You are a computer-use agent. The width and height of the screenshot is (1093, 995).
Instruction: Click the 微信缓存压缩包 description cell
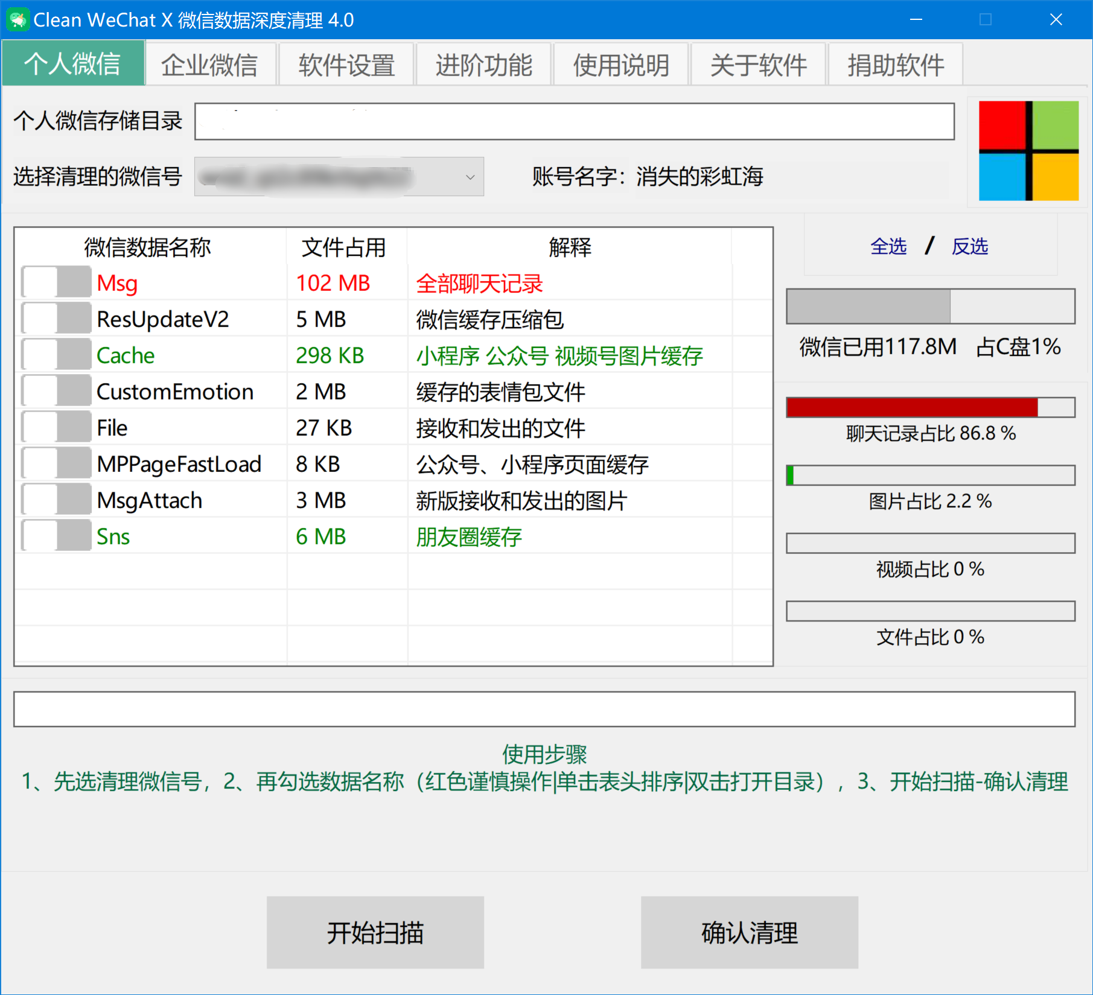pyautogui.click(x=490, y=319)
